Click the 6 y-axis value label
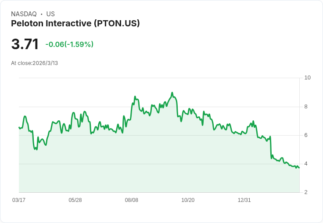Screen dimensions: 323x223 [x=306, y=135]
